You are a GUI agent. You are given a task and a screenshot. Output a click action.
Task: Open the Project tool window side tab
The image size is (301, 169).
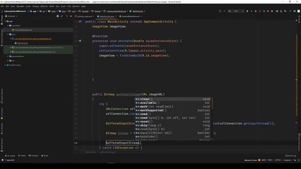tap(2, 20)
